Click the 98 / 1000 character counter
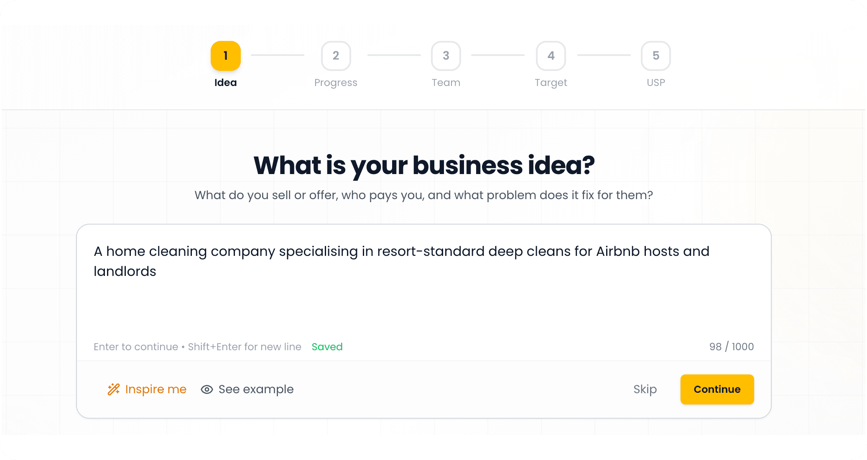 click(x=732, y=346)
